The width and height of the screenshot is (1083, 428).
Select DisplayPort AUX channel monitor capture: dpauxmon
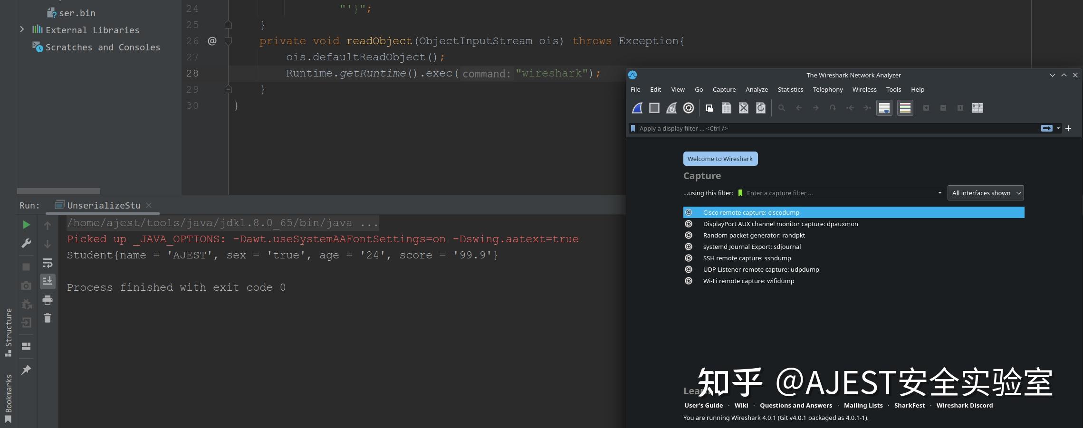coord(853,224)
